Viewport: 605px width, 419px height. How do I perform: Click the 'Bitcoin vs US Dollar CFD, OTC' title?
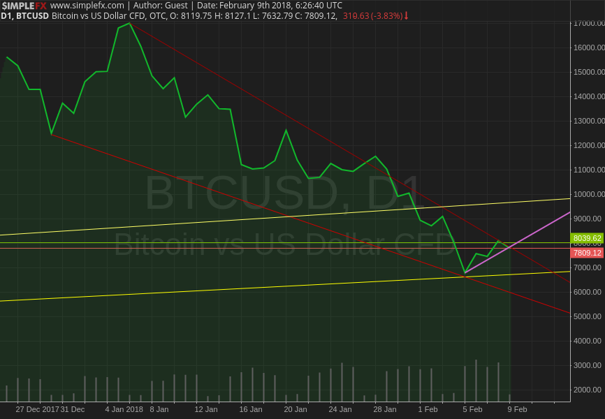tap(109, 16)
